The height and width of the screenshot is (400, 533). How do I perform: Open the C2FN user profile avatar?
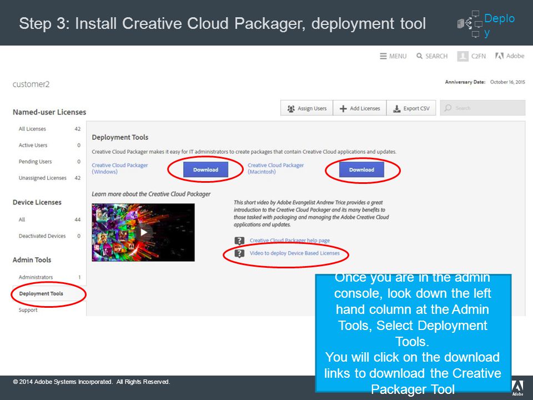[x=462, y=56]
